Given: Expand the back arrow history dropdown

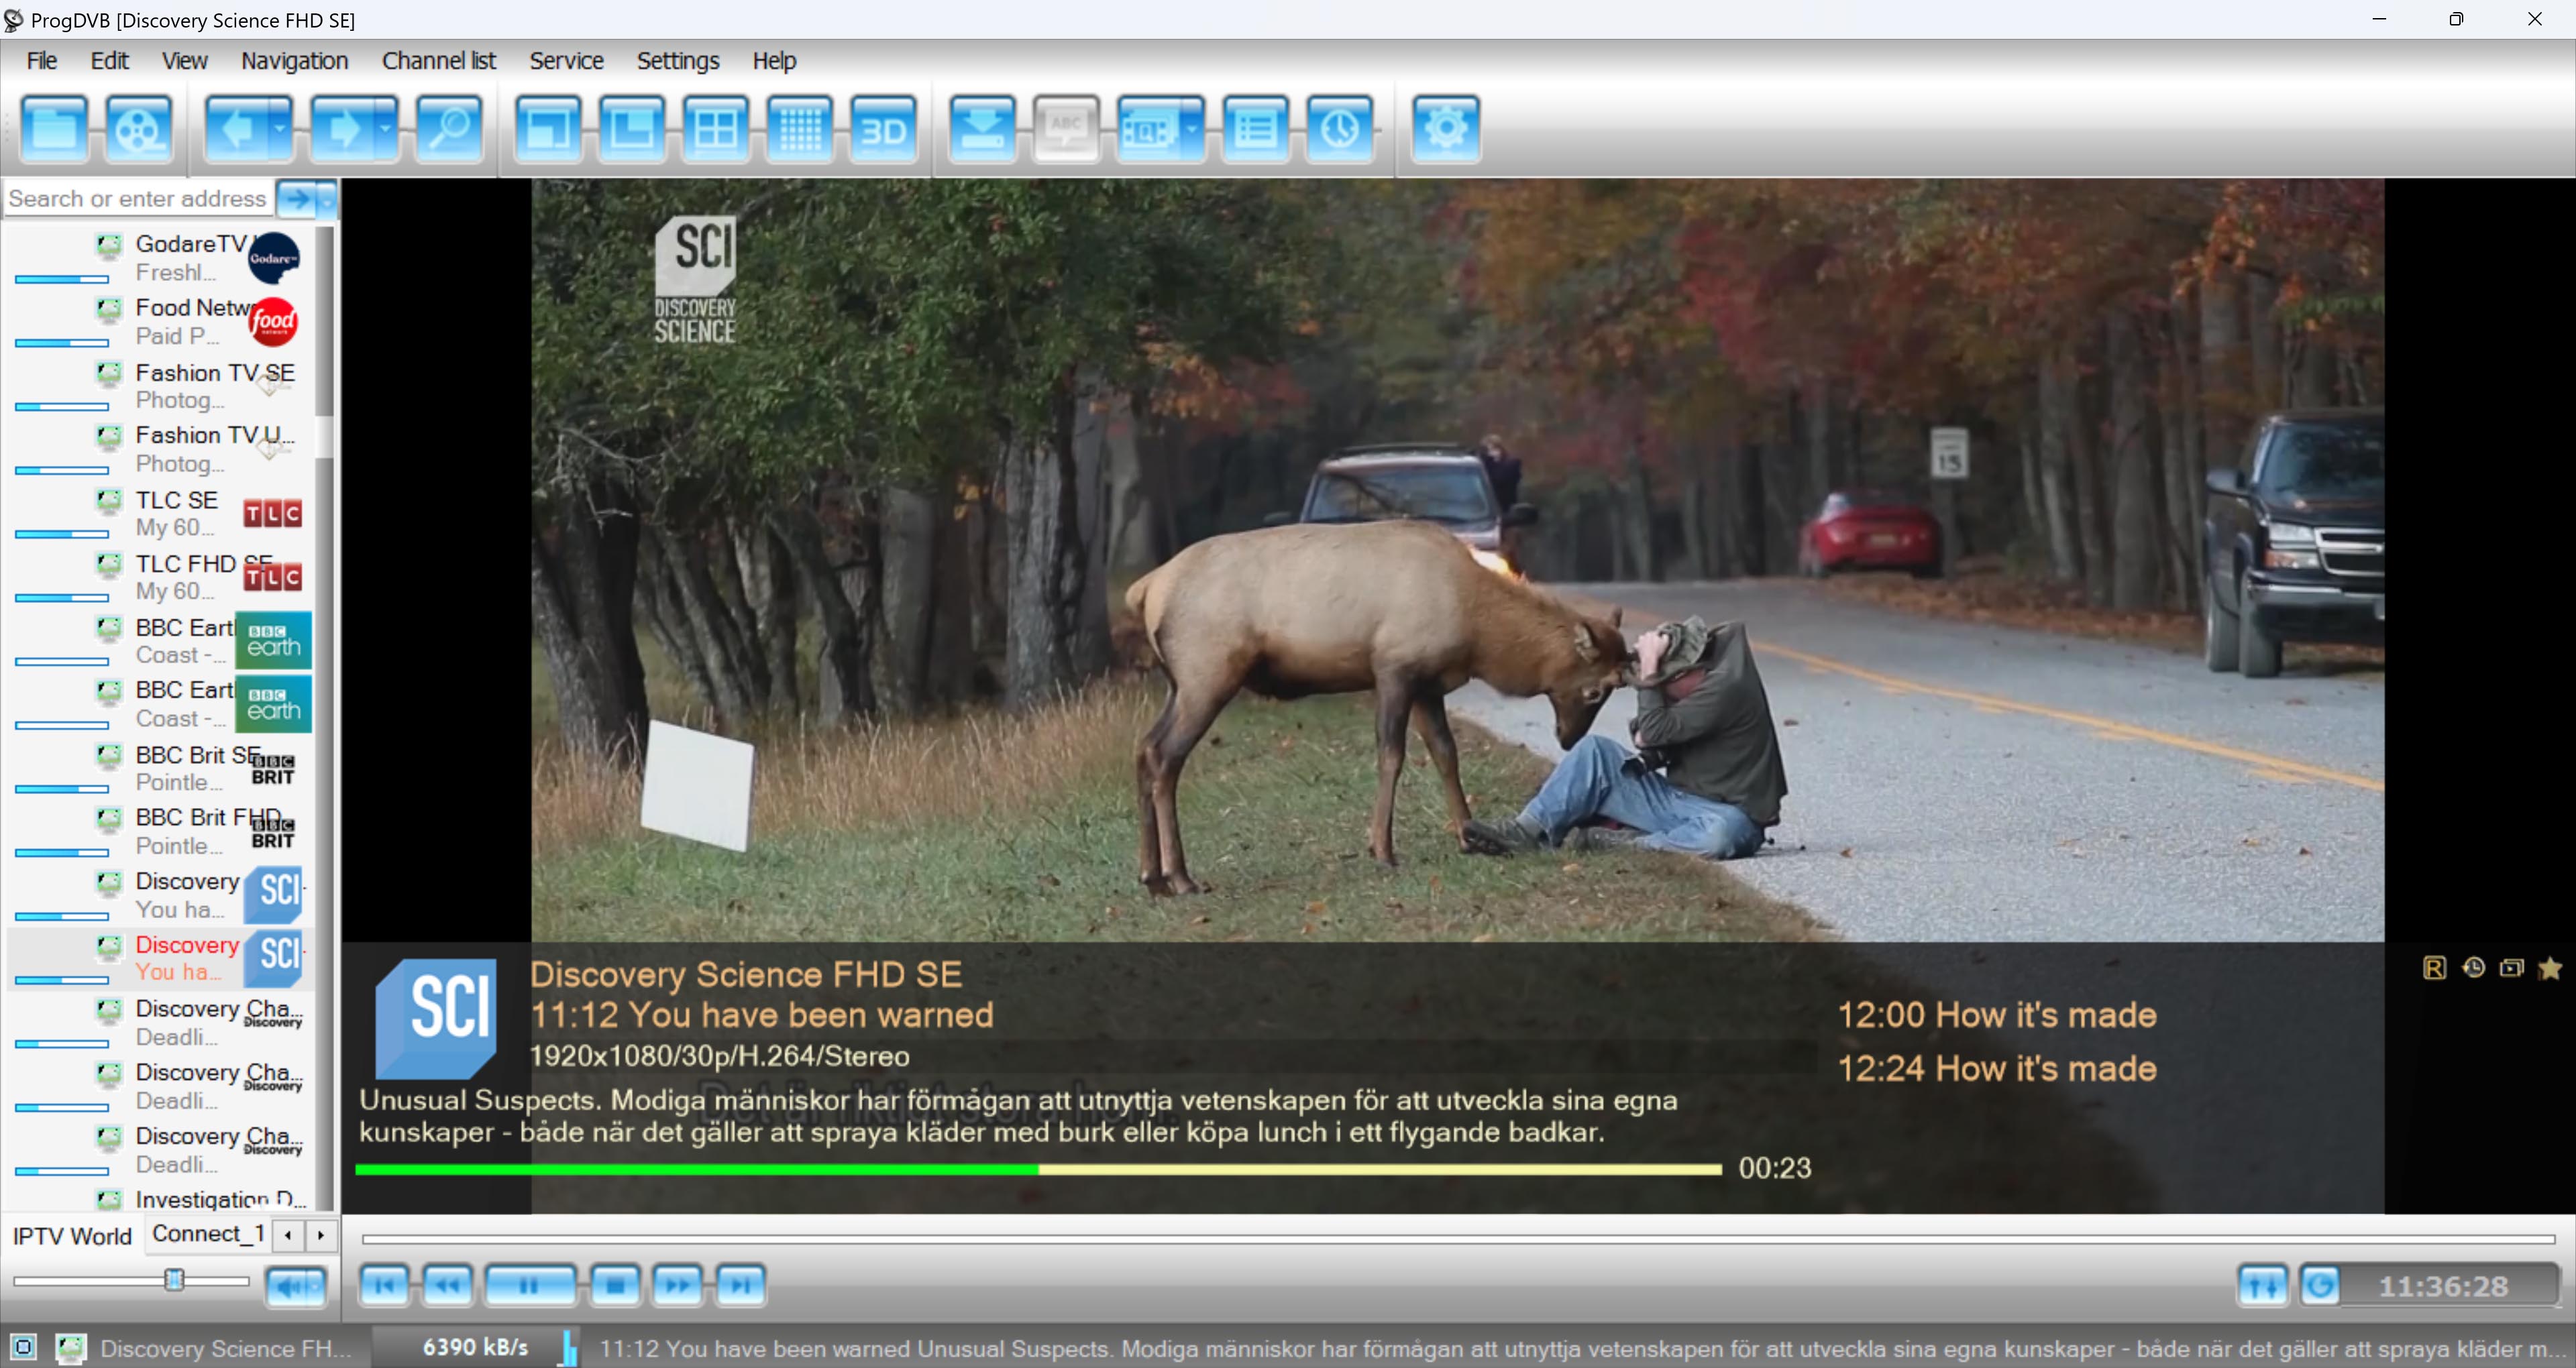Looking at the screenshot, I should click(280, 128).
